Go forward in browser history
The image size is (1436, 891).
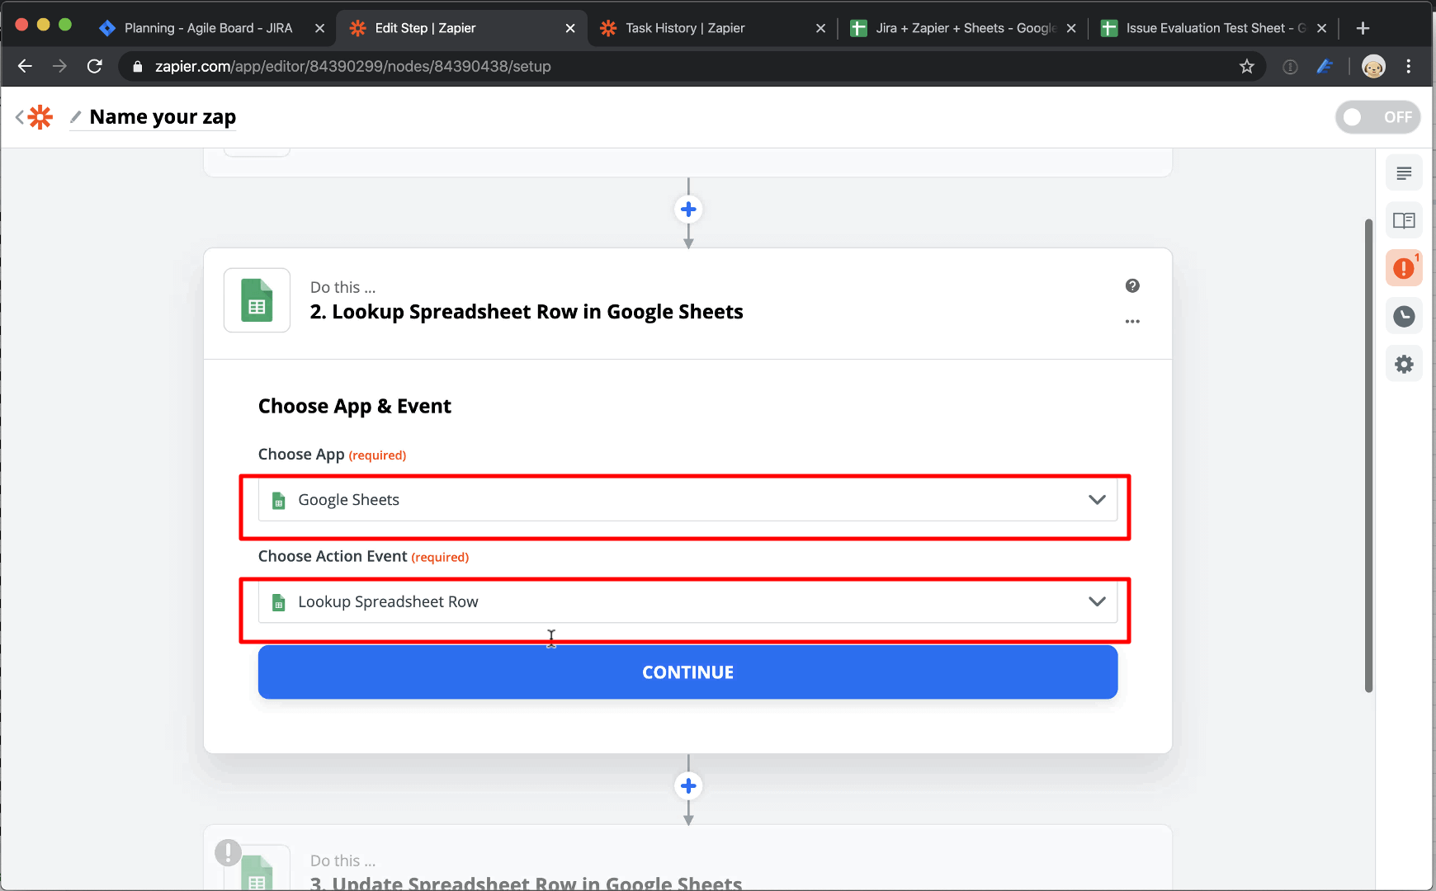[59, 66]
